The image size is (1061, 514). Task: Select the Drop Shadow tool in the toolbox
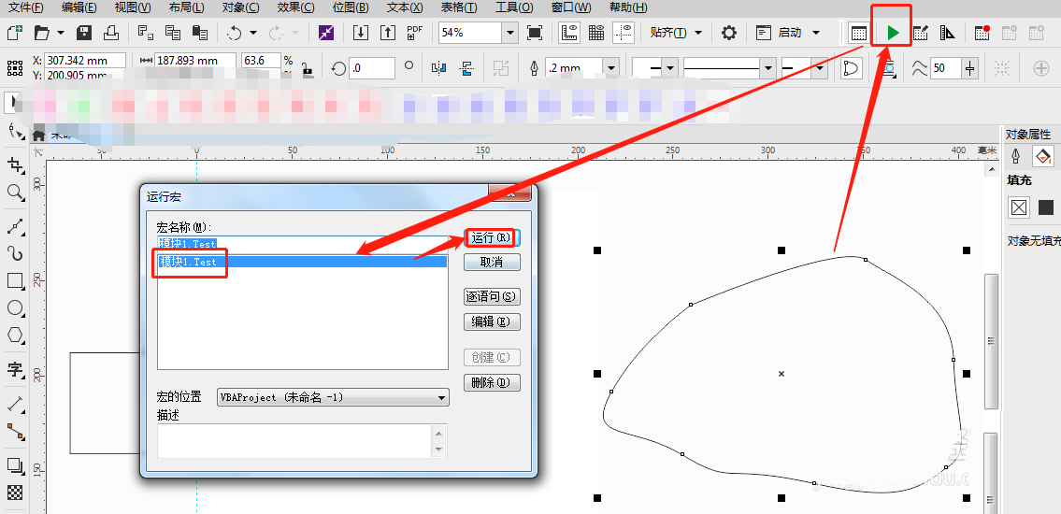coord(15,466)
